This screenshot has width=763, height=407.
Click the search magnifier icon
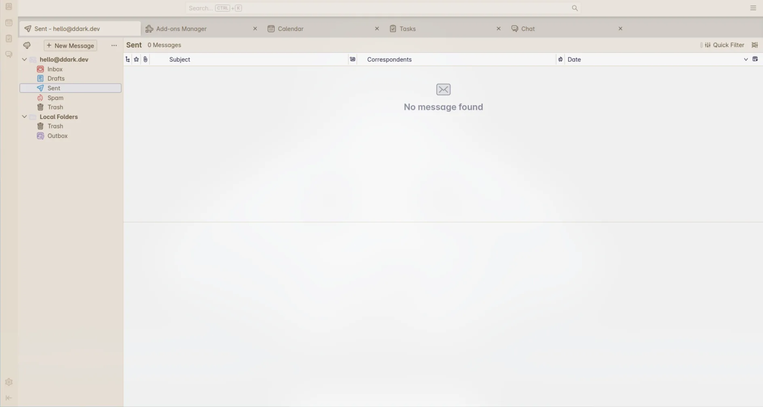click(575, 8)
